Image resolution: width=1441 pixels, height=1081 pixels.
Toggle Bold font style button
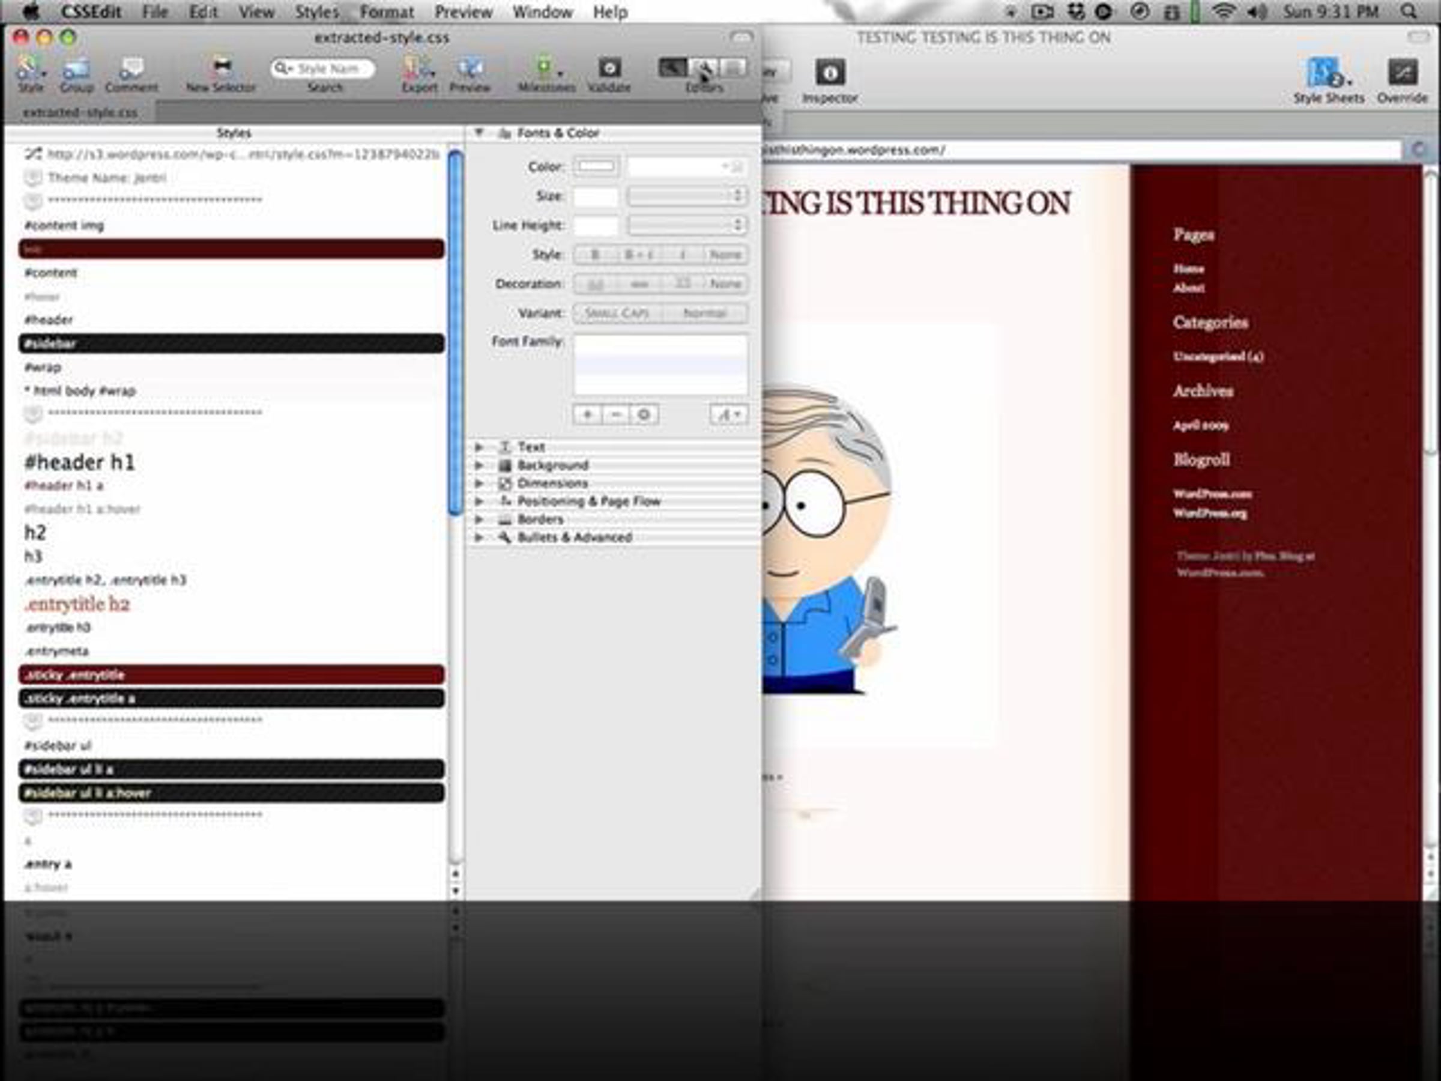595,255
